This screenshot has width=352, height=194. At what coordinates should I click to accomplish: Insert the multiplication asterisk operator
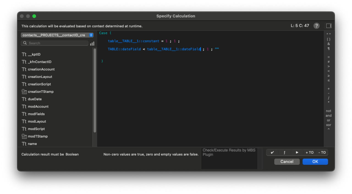pyautogui.click(x=329, y=103)
